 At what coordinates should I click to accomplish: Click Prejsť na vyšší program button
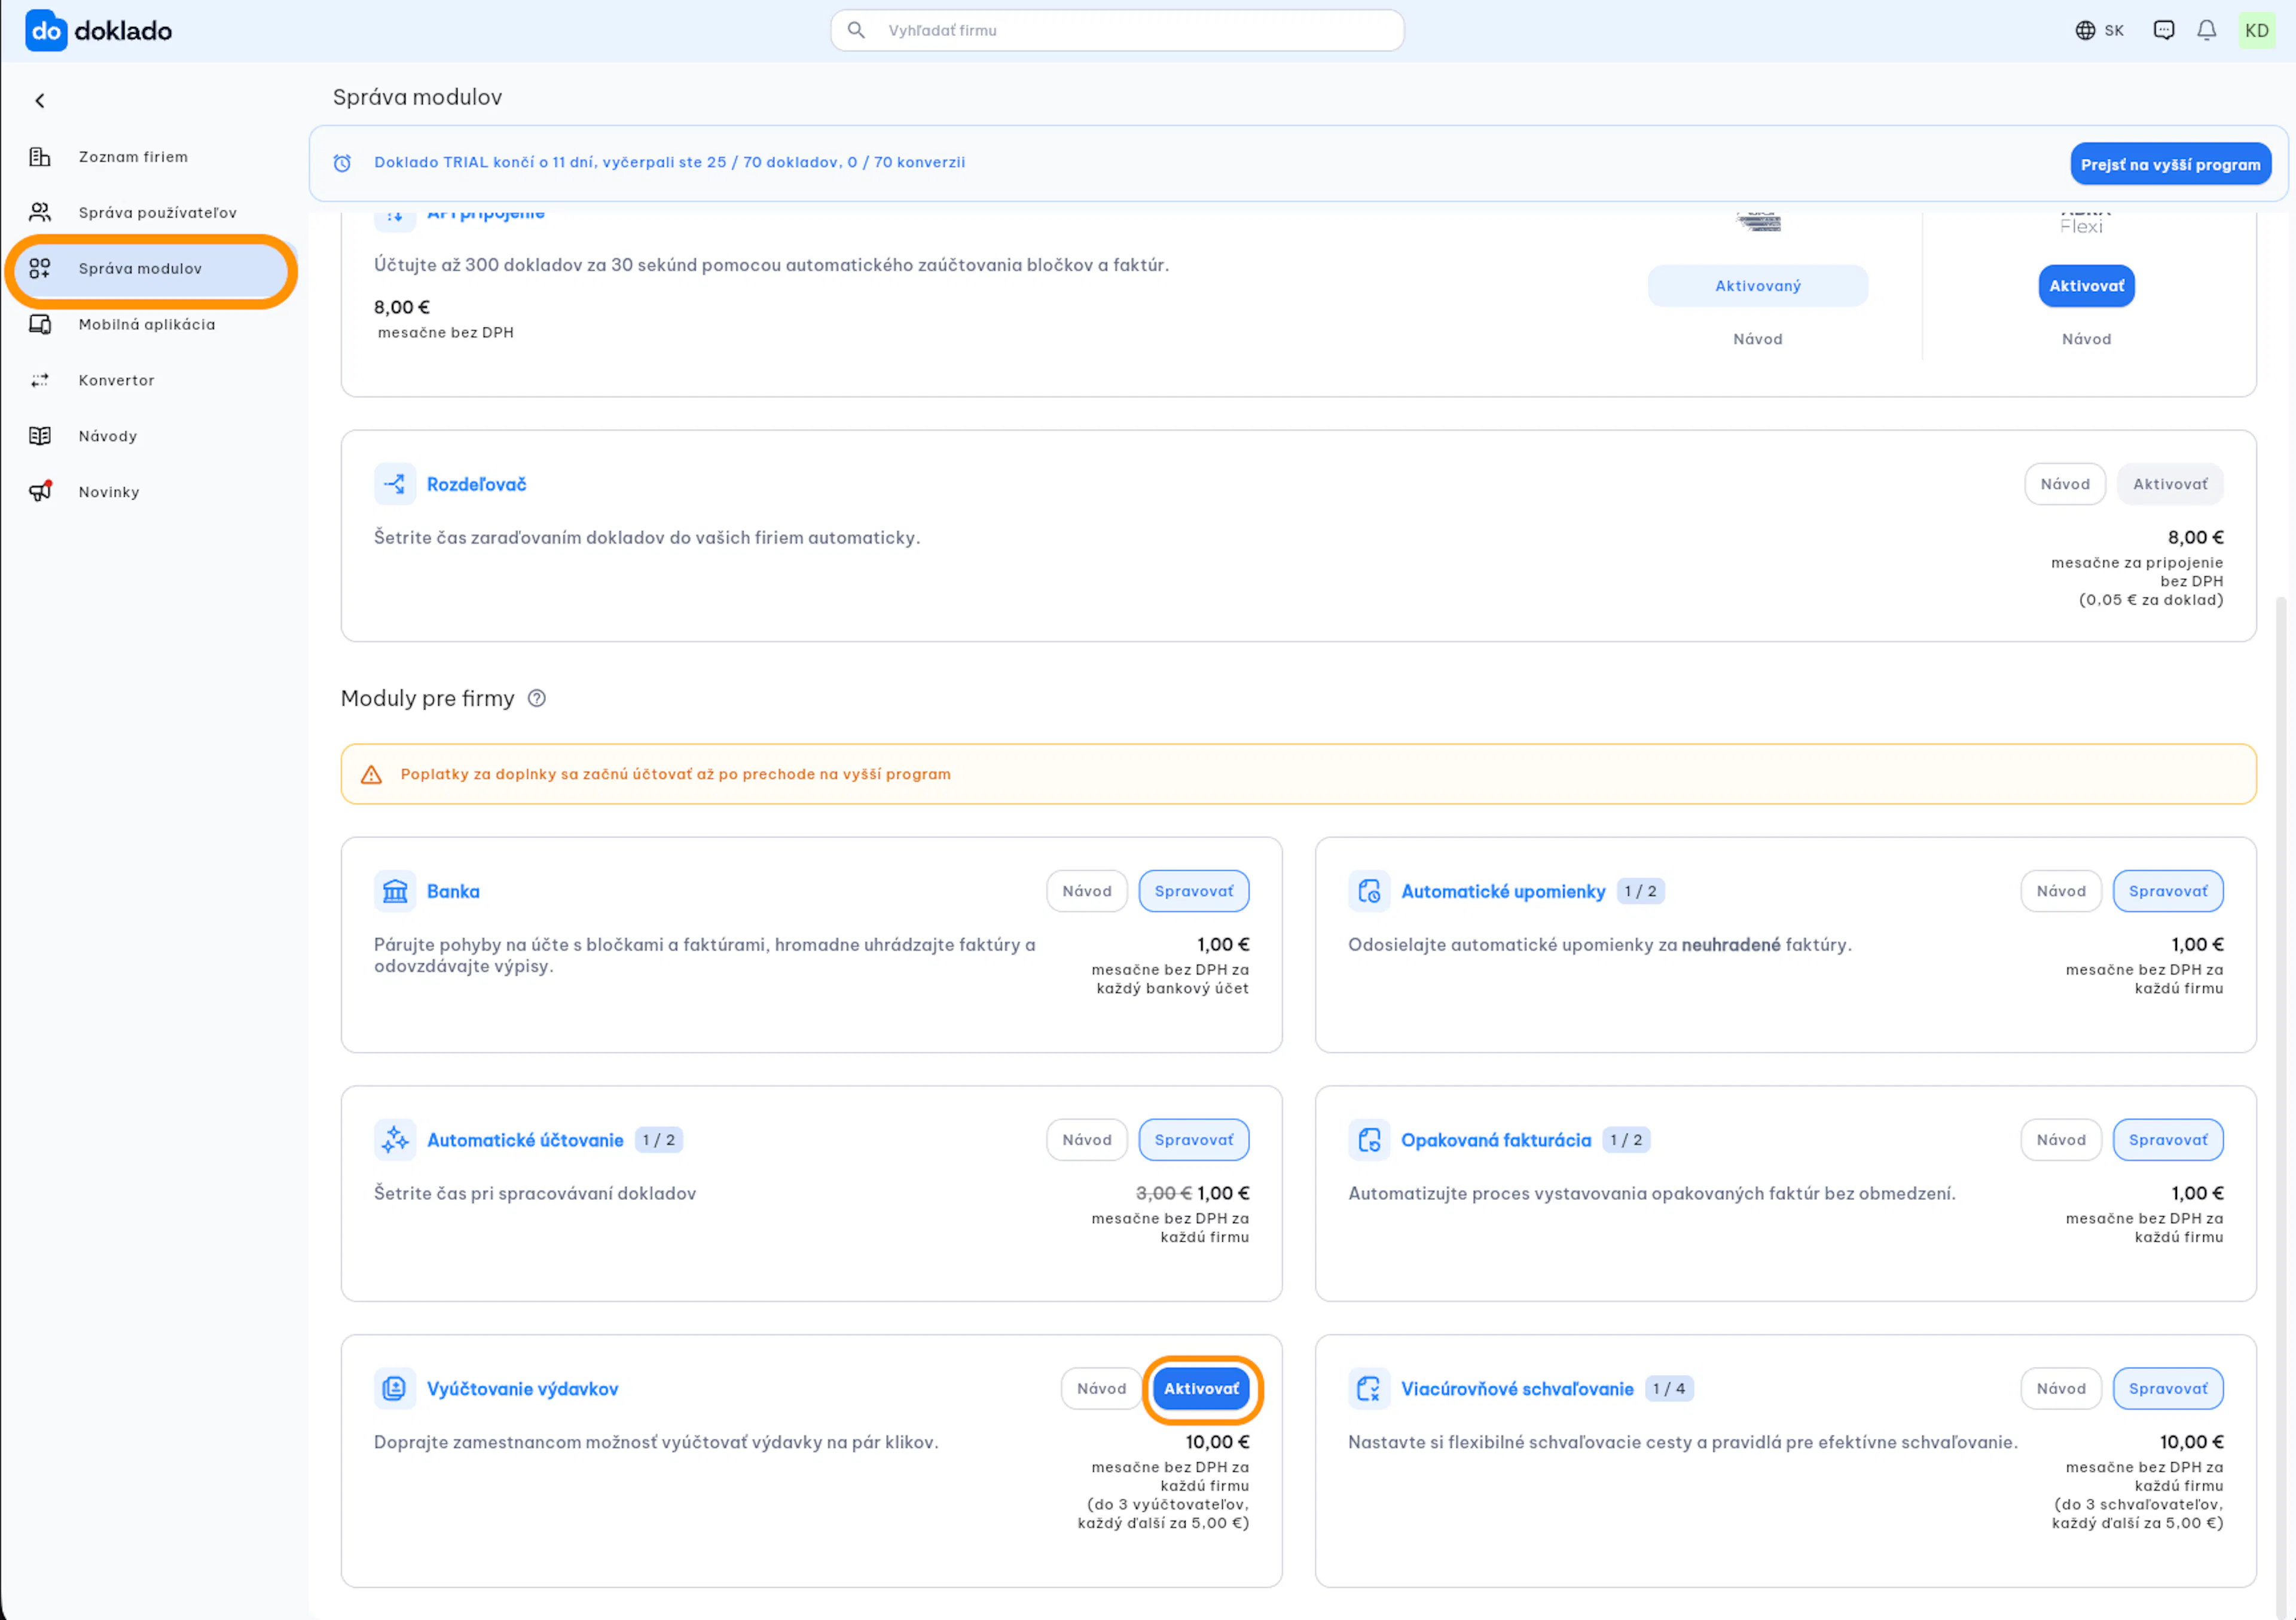point(2170,164)
